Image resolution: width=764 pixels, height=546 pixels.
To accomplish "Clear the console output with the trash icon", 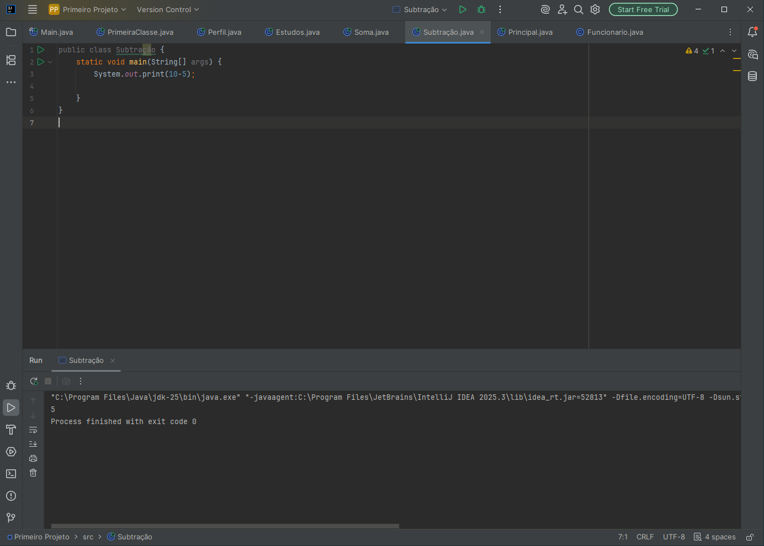I will tap(33, 473).
